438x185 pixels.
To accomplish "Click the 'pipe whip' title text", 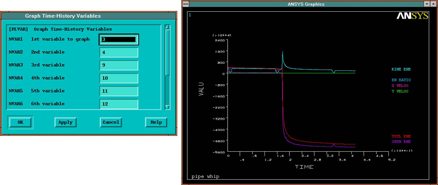I will [205, 176].
